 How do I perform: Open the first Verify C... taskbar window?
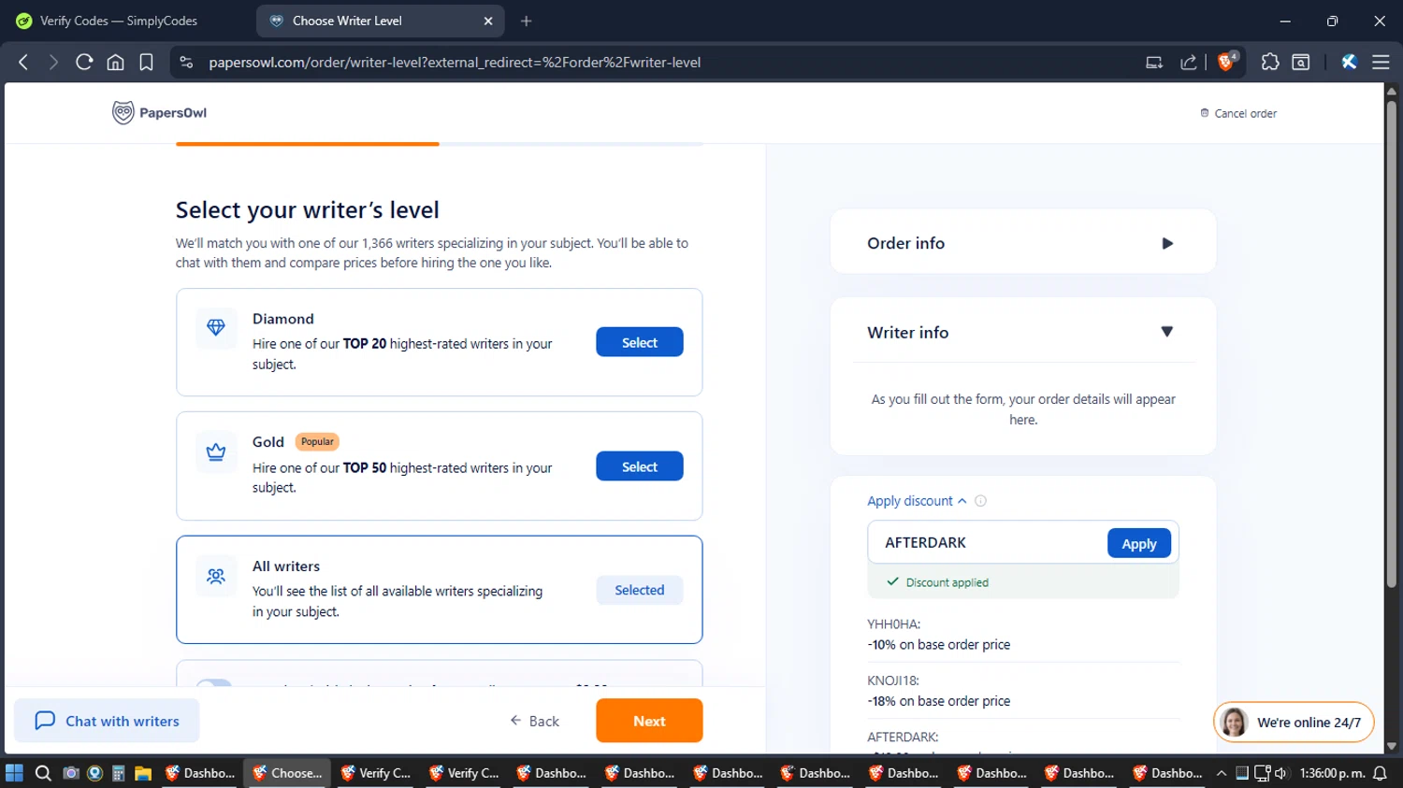(x=376, y=773)
